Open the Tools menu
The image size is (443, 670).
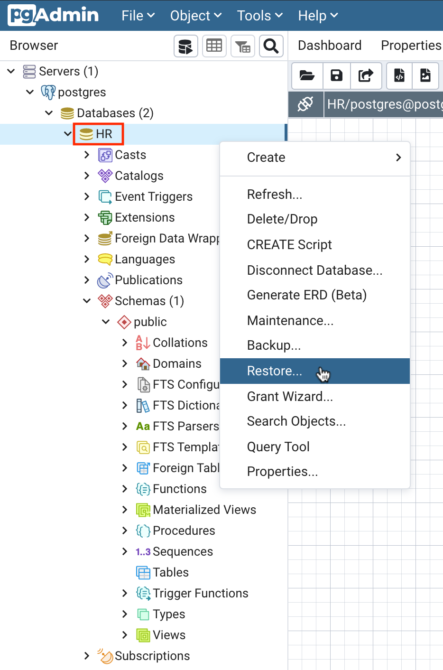click(x=259, y=16)
